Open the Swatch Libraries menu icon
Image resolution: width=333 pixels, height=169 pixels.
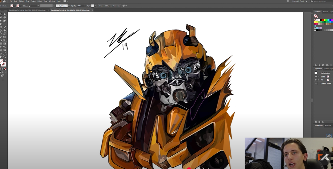point(316,65)
